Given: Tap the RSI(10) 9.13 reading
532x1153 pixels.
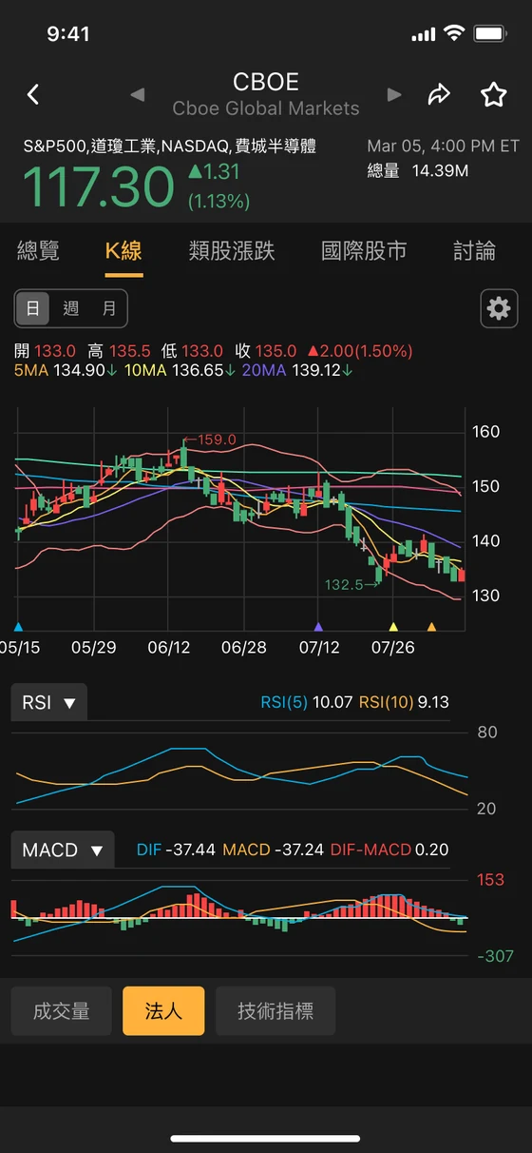Looking at the screenshot, I should pyautogui.click(x=404, y=702).
